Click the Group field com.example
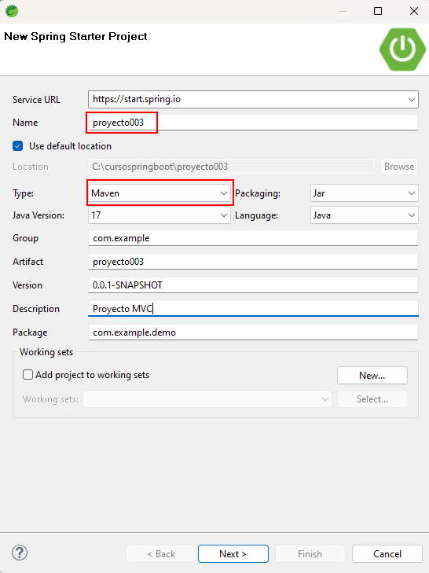The width and height of the screenshot is (429, 573). (x=253, y=238)
